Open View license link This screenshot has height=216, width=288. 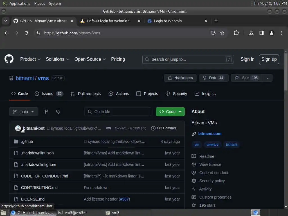[210, 165]
